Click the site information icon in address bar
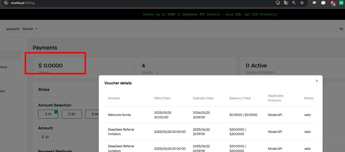Viewport: 345px width, 152px height. click(6, 3)
